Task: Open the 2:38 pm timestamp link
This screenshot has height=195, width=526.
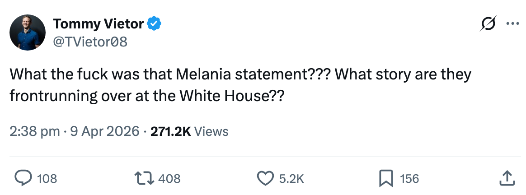Action: [34, 131]
